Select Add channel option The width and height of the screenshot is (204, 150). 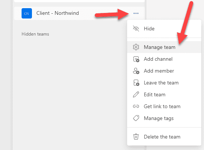[164, 59]
